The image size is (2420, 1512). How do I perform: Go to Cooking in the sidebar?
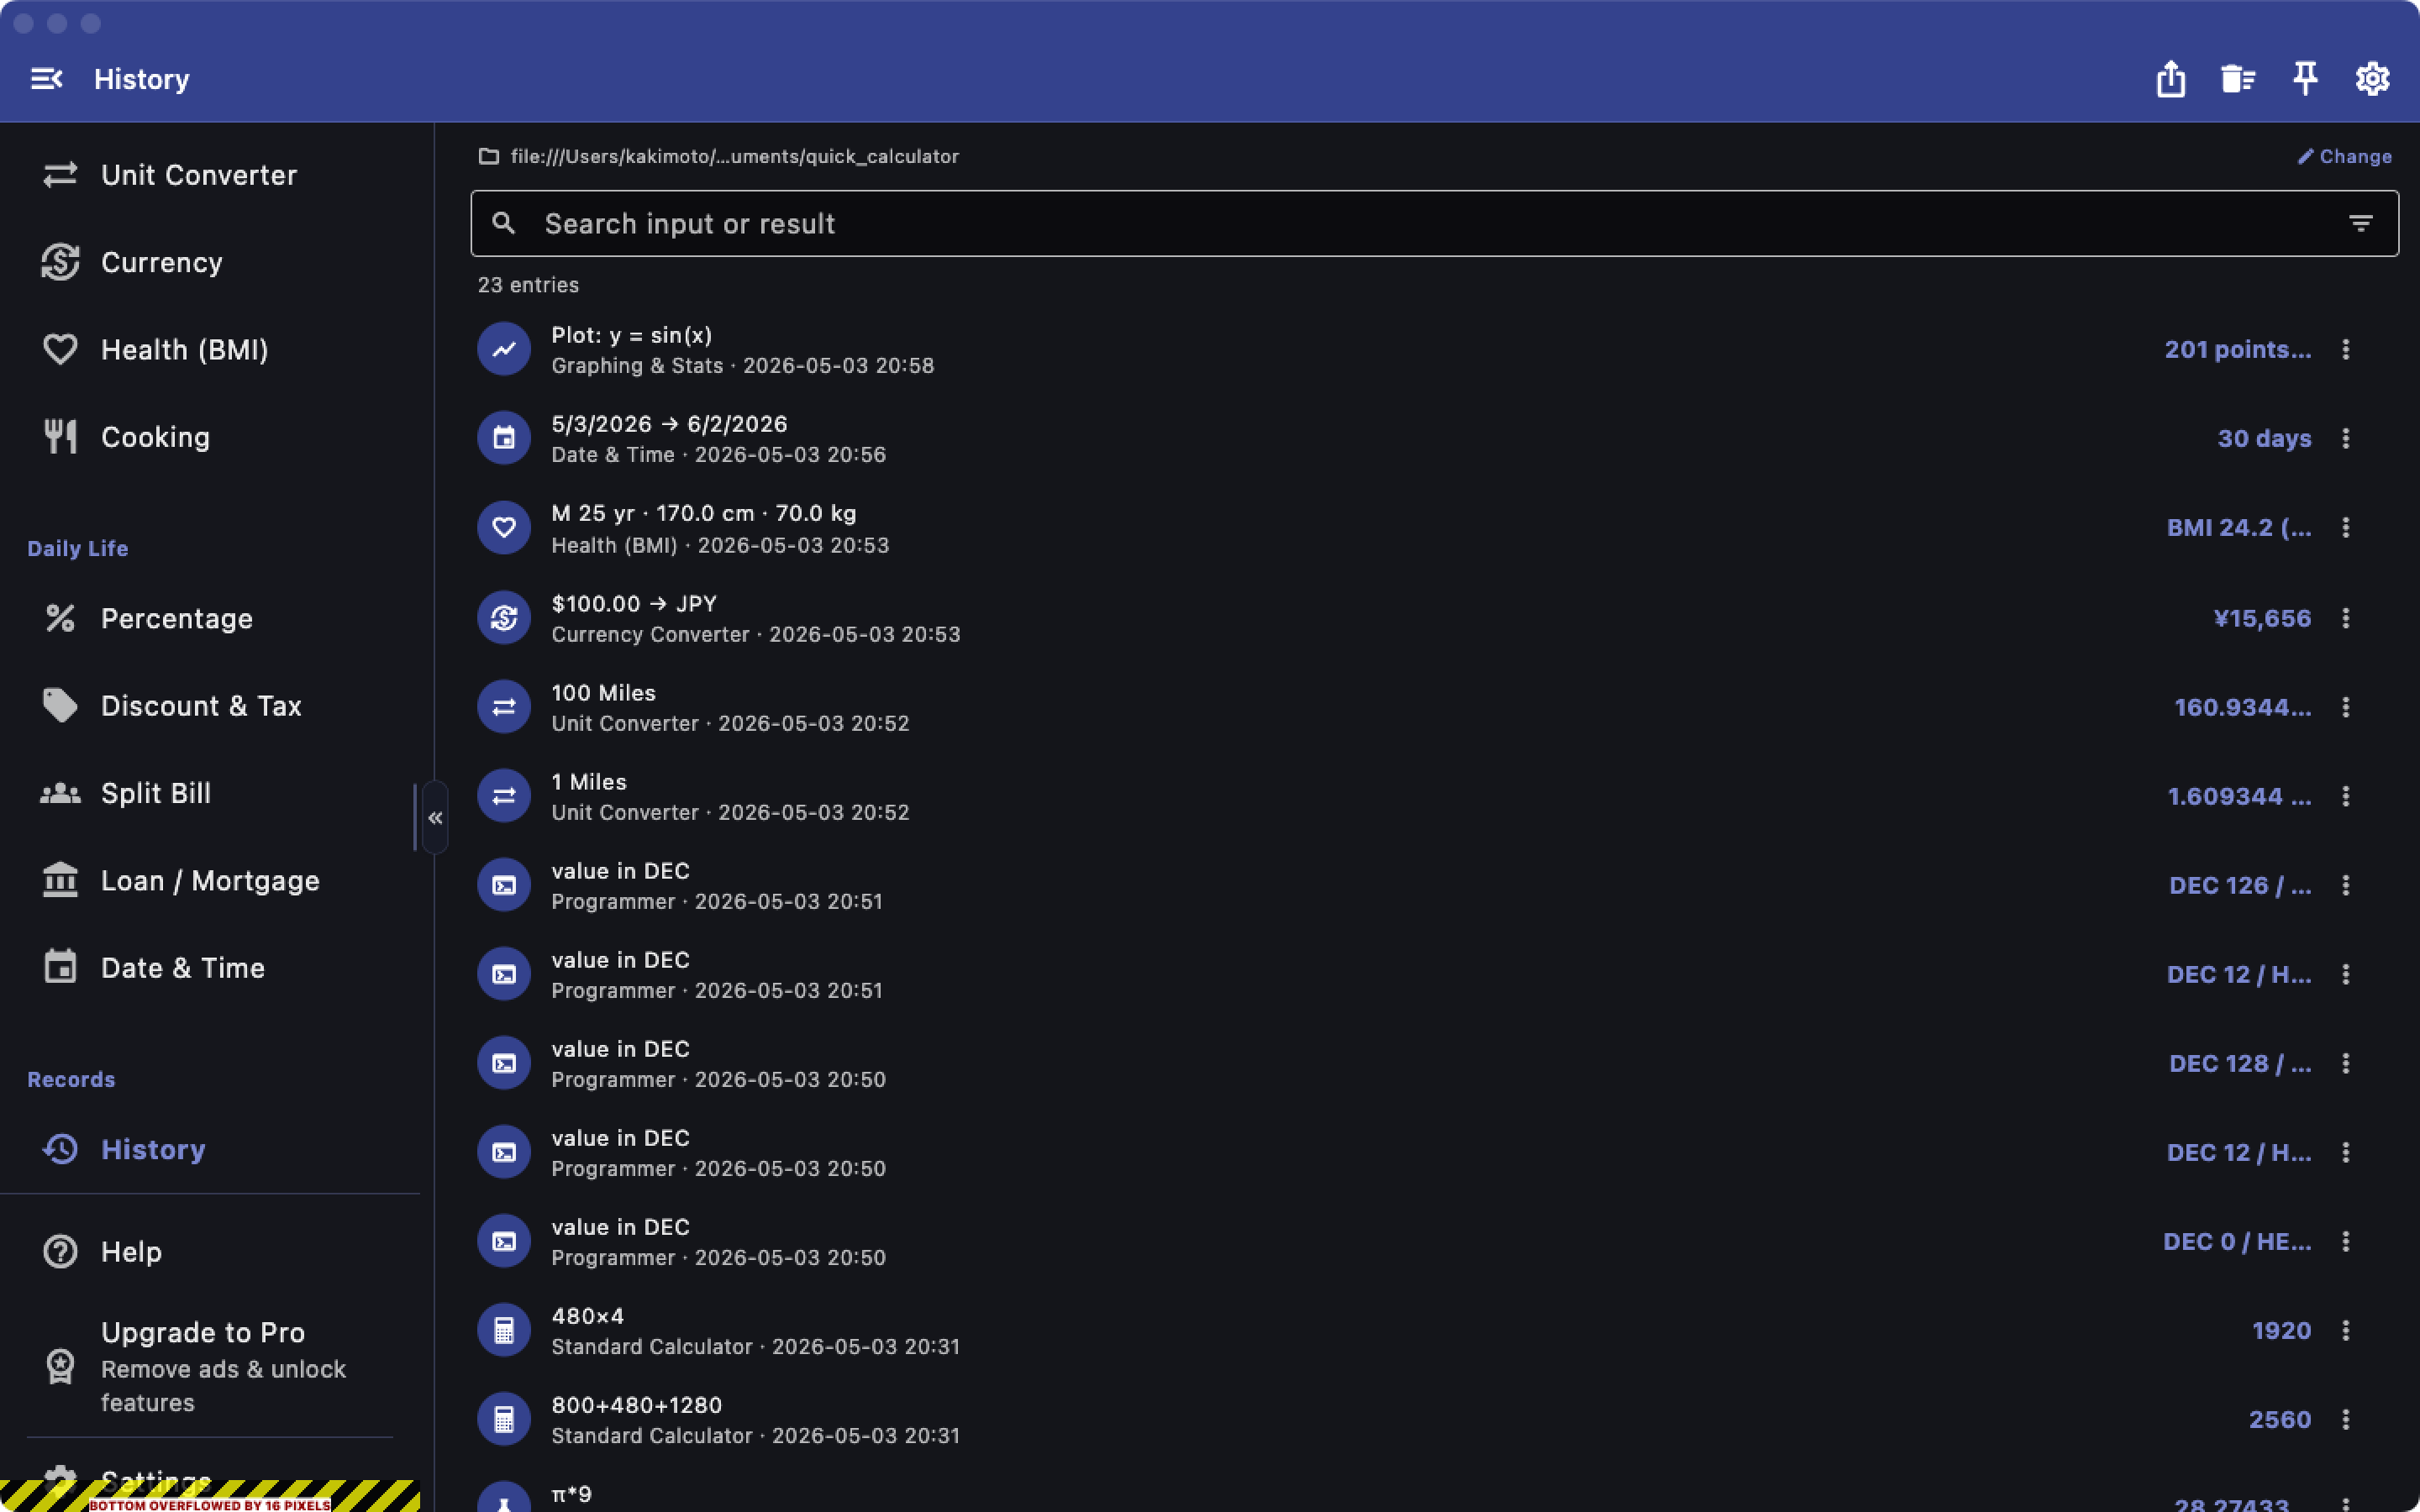click(x=210, y=437)
